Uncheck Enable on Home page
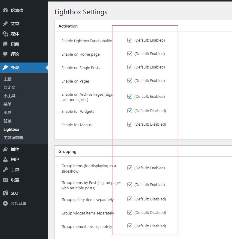This screenshot has height=239, width=232. (130, 54)
